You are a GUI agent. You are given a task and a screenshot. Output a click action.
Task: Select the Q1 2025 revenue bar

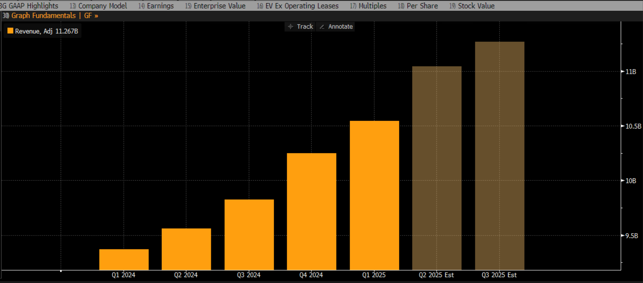click(x=375, y=195)
